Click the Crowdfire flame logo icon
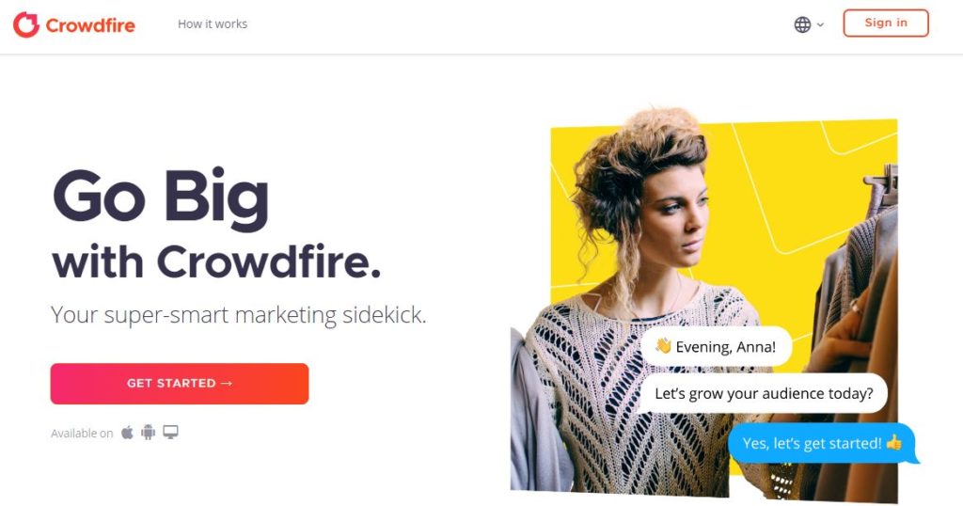The height and width of the screenshot is (506, 963). tap(25, 24)
